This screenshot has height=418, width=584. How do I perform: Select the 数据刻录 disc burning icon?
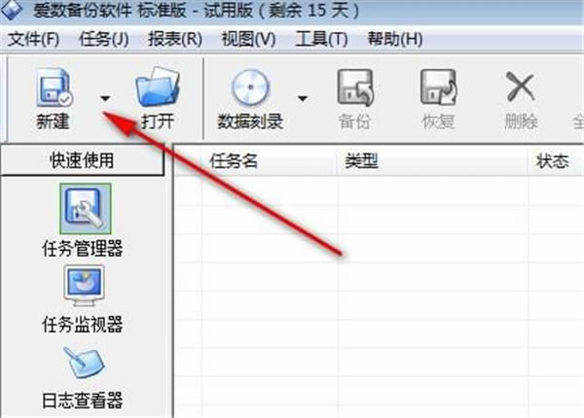point(250,87)
